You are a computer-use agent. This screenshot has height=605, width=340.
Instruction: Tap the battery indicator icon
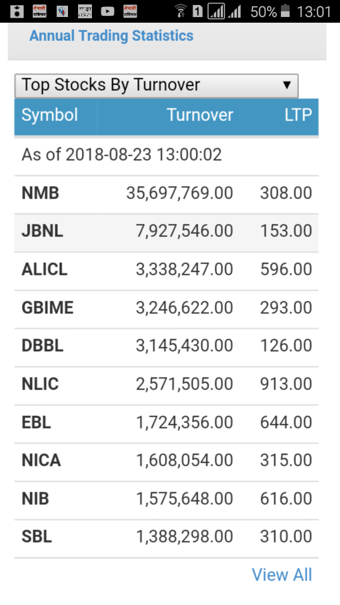click(285, 11)
